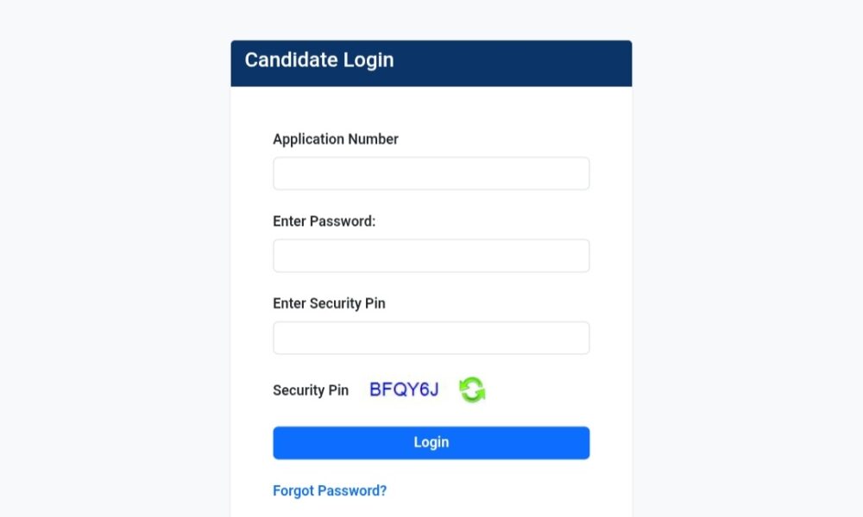Image resolution: width=863 pixels, height=517 pixels.
Task: Click the Candidate Login header bar
Action: pyautogui.click(x=431, y=61)
